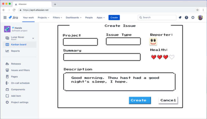Select the Atlassian browser tab
This screenshot has width=207, height=119.
click(x=32, y=4)
